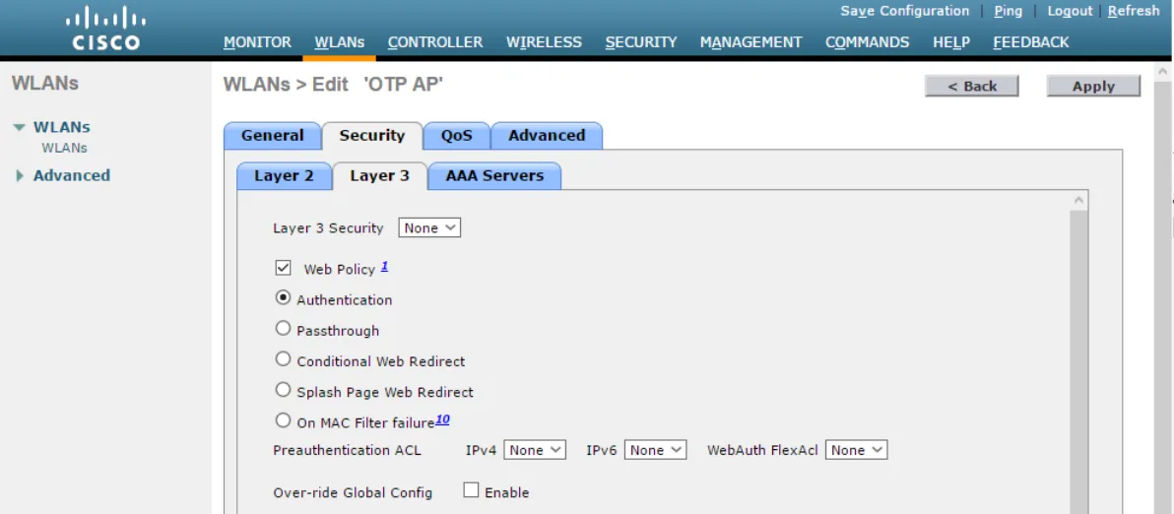Open the IPv6 preauthentication ACL dropdown
1174x514 pixels.
coord(655,450)
